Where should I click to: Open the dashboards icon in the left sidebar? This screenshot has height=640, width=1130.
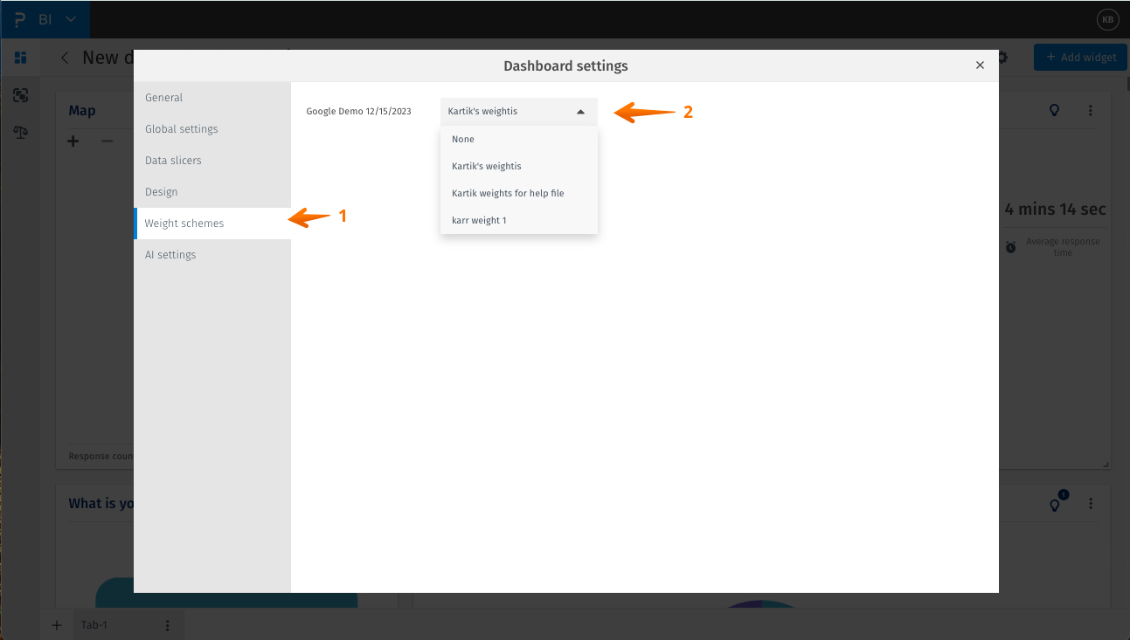tap(20, 58)
